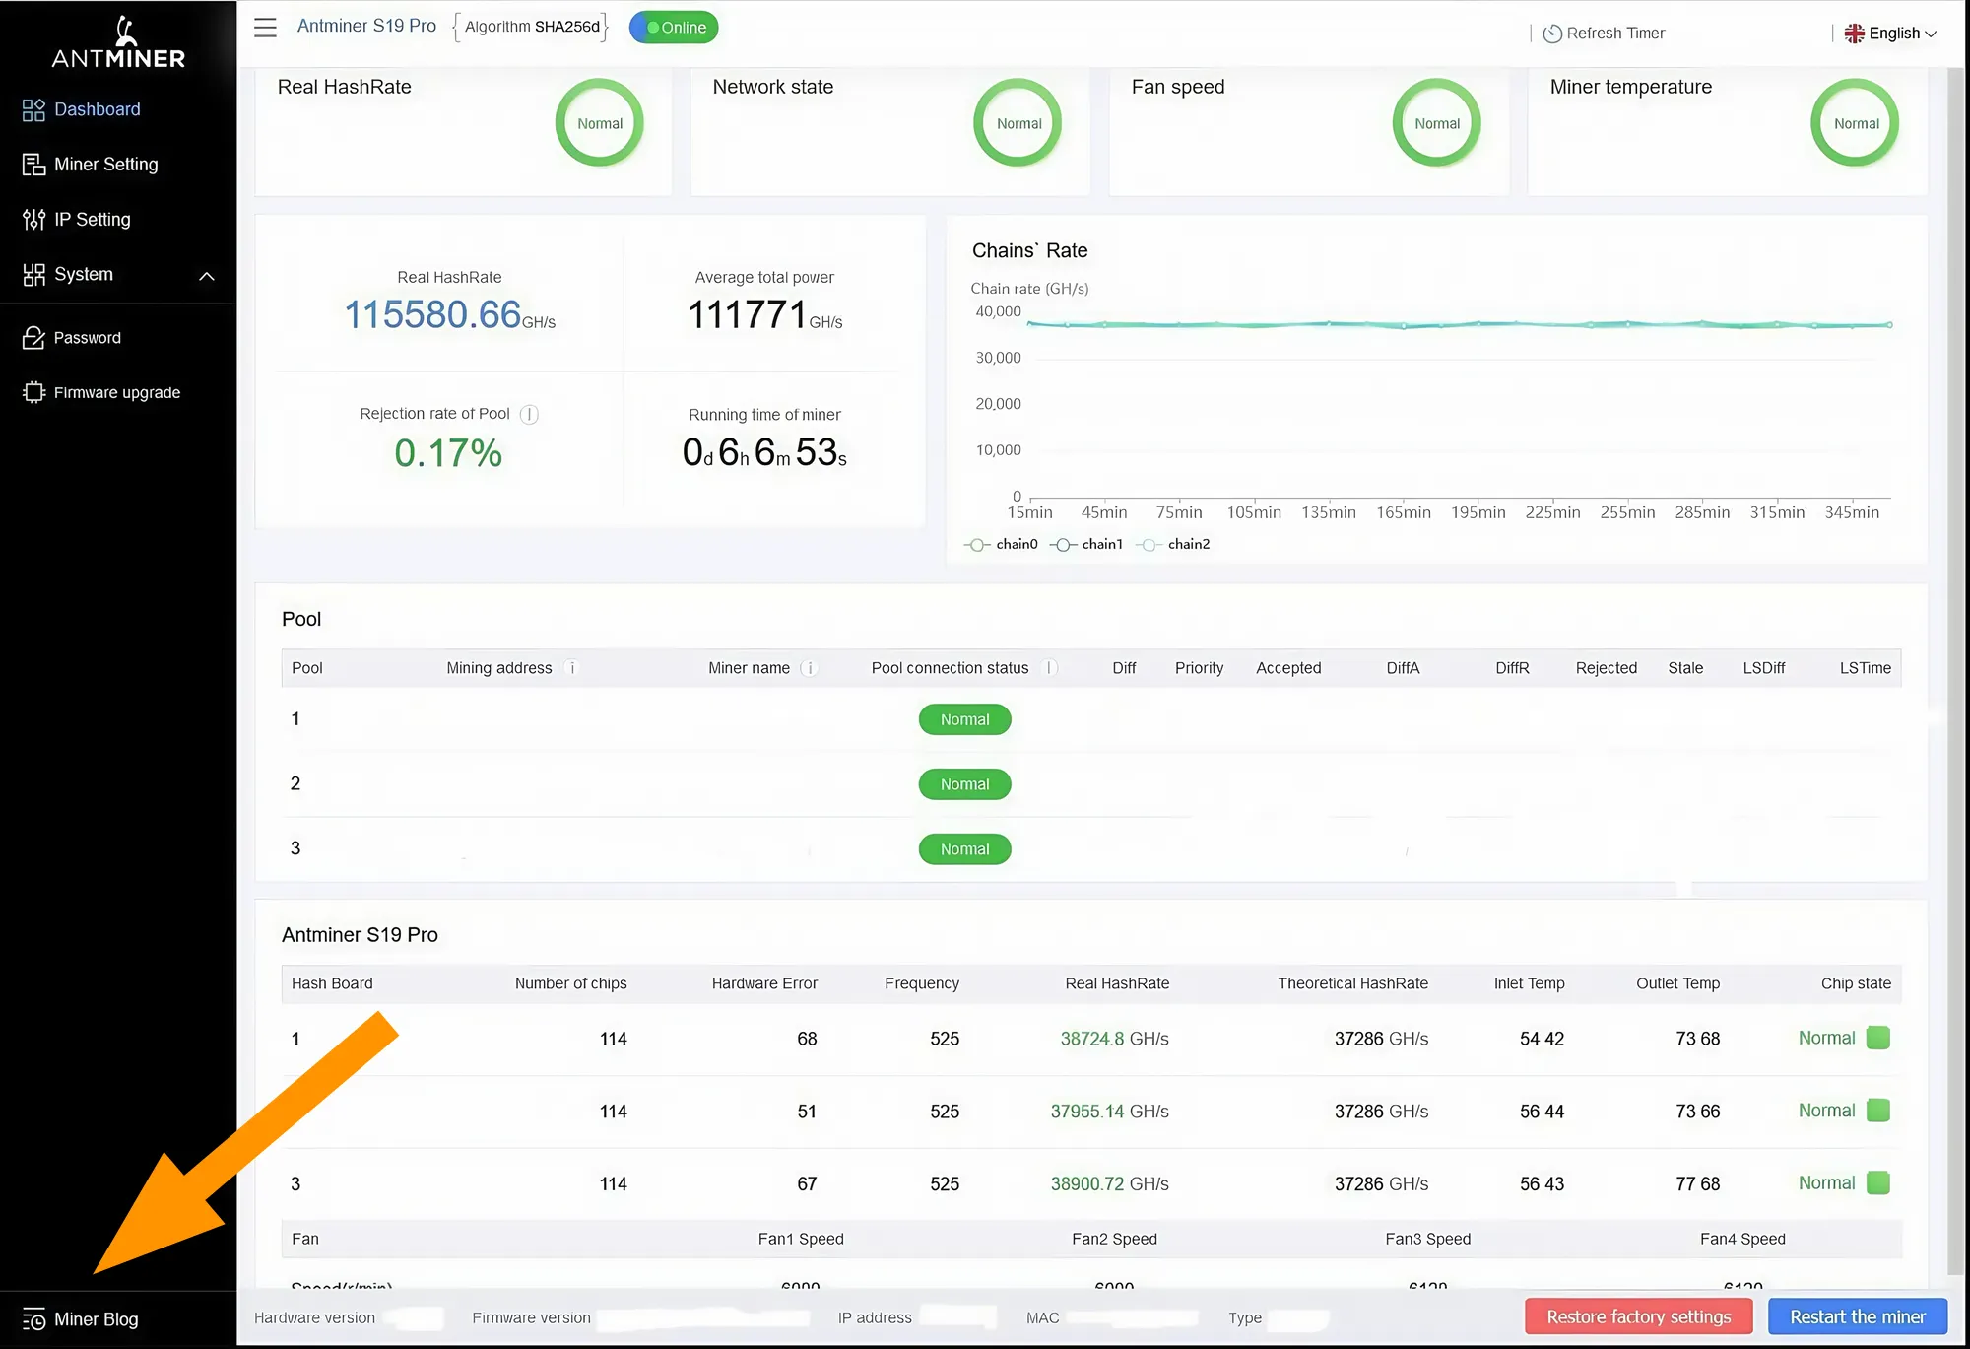The height and width of the screenshot is (1349, 1970).
Task: Toggle chain1 series in the chart legend
Action: pos(1086,544)
